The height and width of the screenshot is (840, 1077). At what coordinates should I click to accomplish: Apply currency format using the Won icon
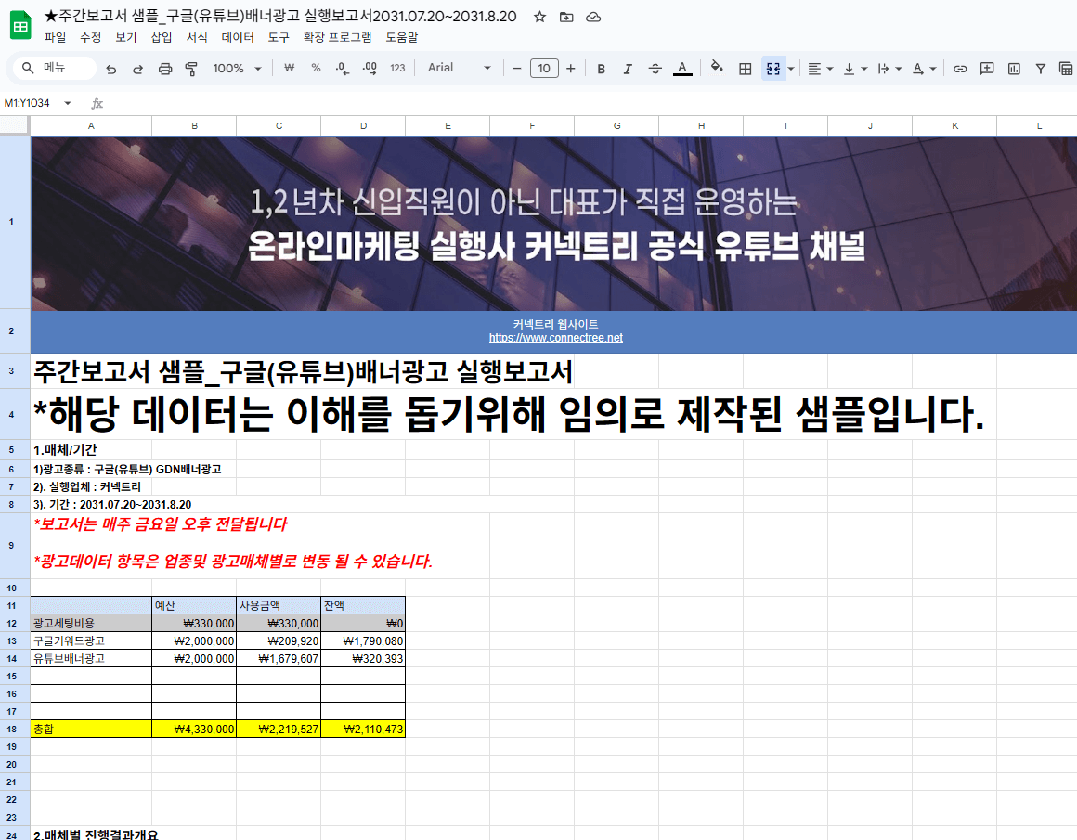pyautogui.click(x=288, y=68)
